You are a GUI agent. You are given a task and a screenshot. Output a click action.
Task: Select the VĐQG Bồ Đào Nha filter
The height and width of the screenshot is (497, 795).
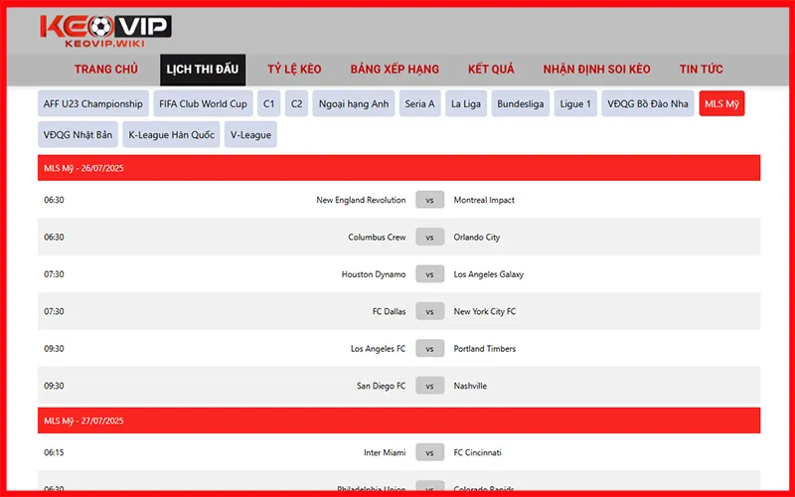click(647, 104)
